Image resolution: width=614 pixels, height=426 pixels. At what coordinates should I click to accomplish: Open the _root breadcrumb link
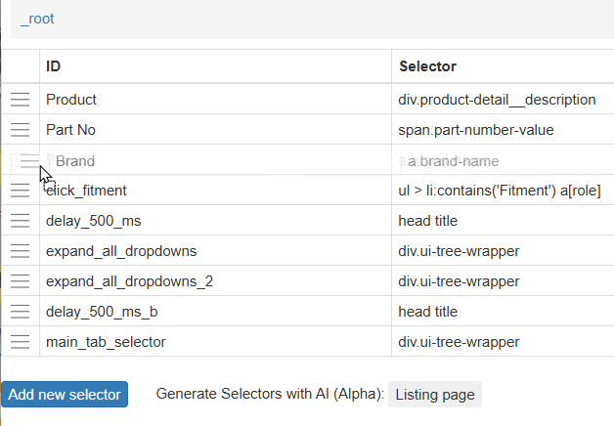[x=37, y=19]
